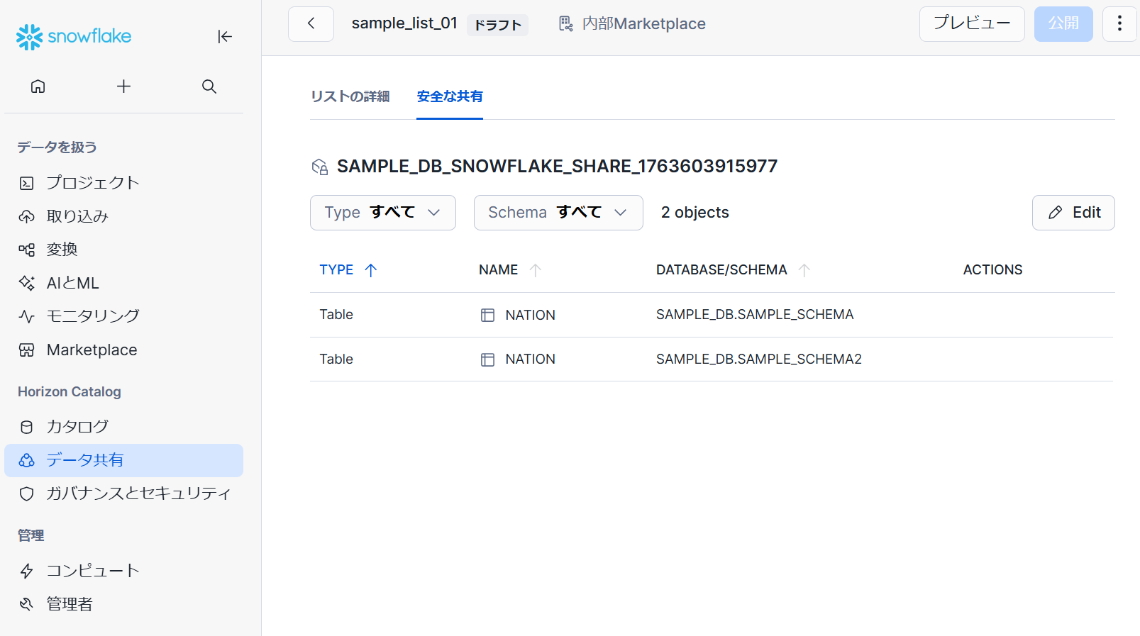Click the Snowflake logo
The image size is (1140, 636).
(74, 37)
